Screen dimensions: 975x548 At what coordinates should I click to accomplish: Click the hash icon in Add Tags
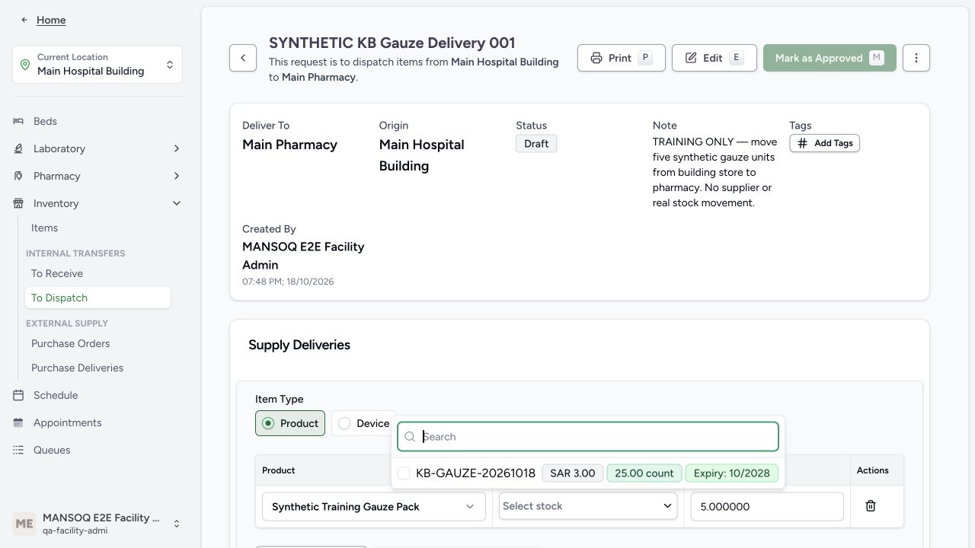click(x=802, y=143)
